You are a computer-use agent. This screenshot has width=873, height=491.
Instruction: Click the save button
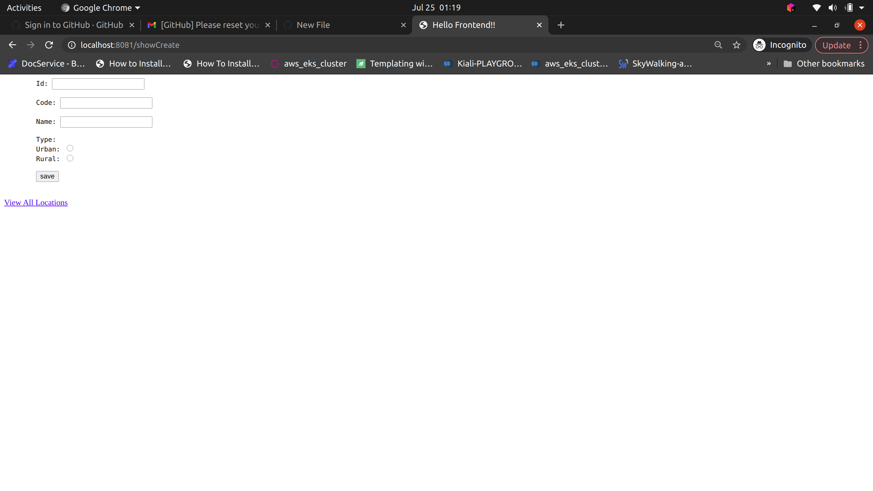pos(47,176)
